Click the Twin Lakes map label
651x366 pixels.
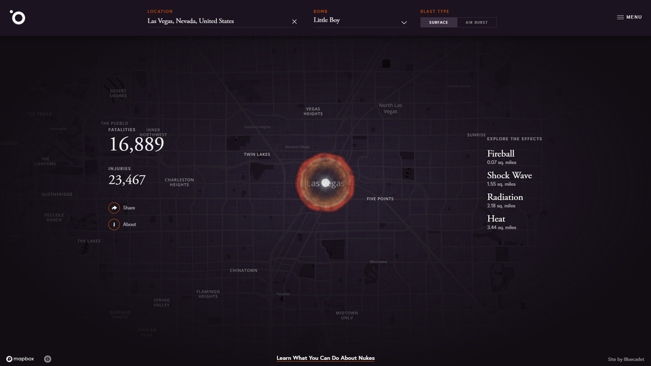coord(257,155)
